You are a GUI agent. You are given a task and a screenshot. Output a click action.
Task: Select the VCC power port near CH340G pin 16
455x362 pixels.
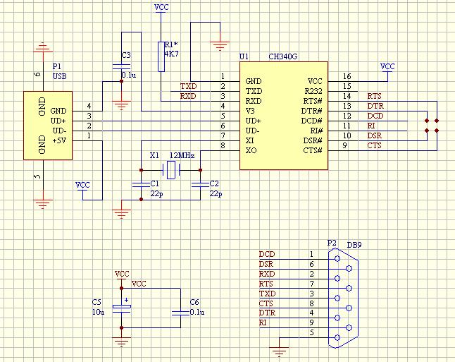pyautogui.click(x=387, y=67)
